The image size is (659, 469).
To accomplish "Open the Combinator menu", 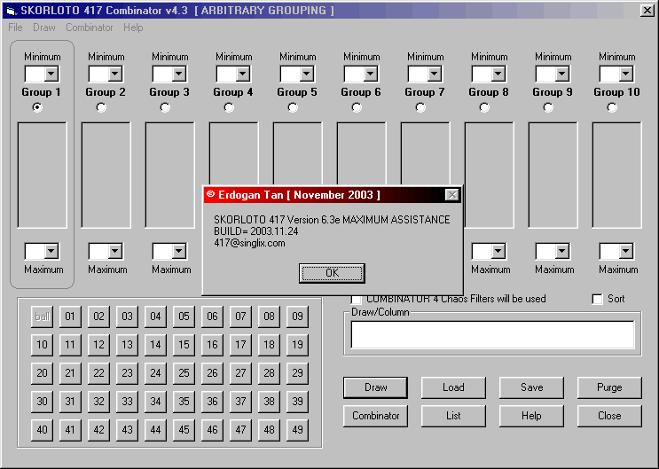I will tap(89, 27).
